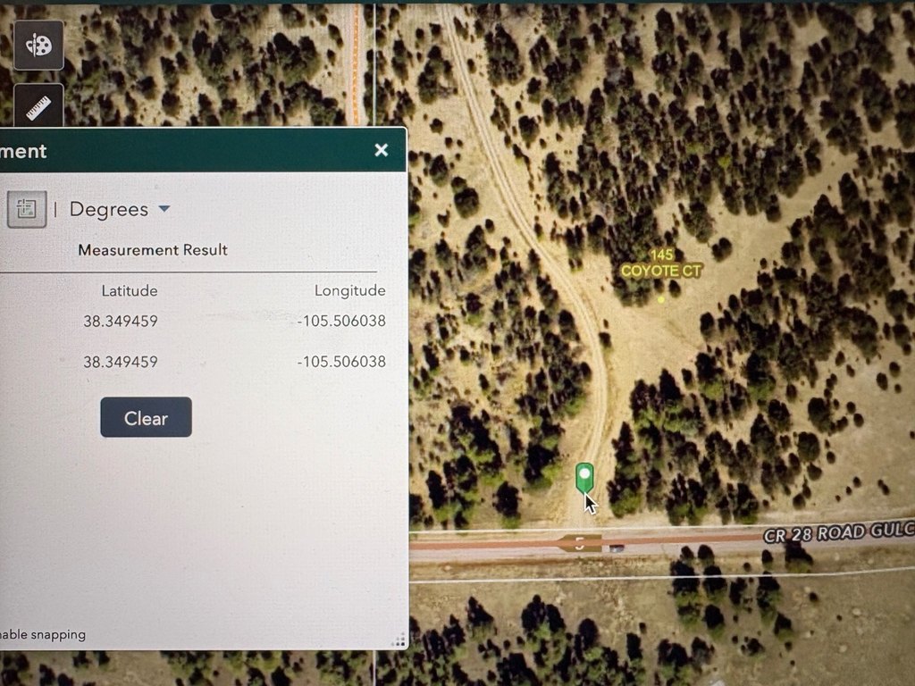
Task: Close the Measurement panel
Action: tap(382, 150)
